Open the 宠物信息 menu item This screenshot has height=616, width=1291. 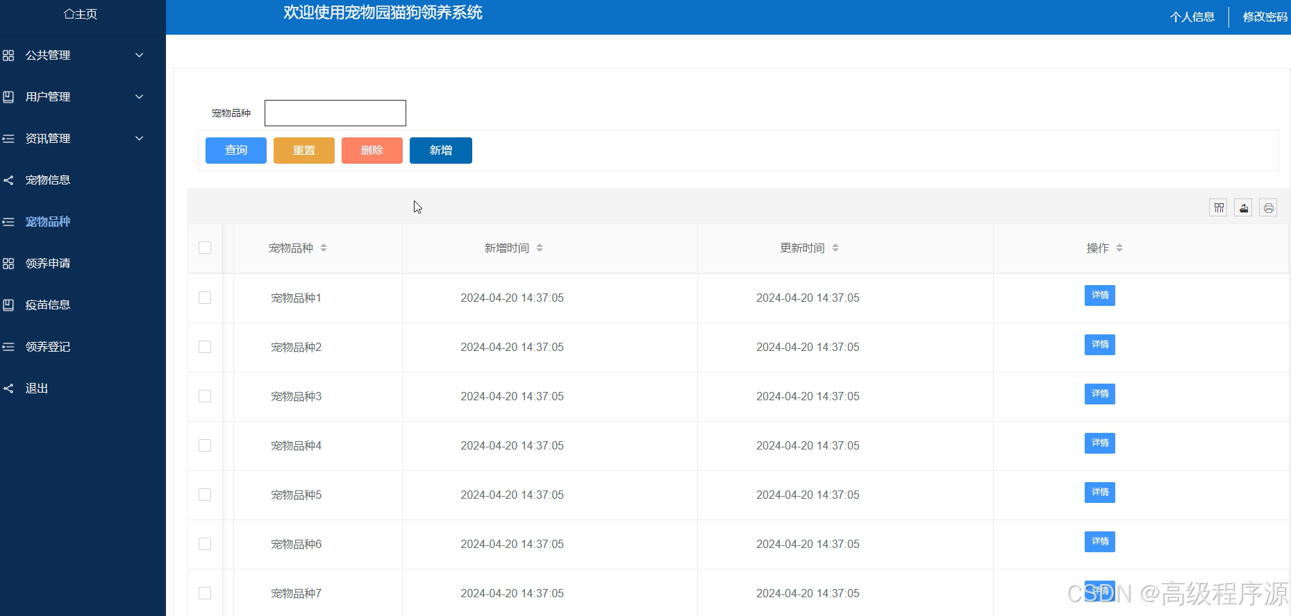pos(48,180)
